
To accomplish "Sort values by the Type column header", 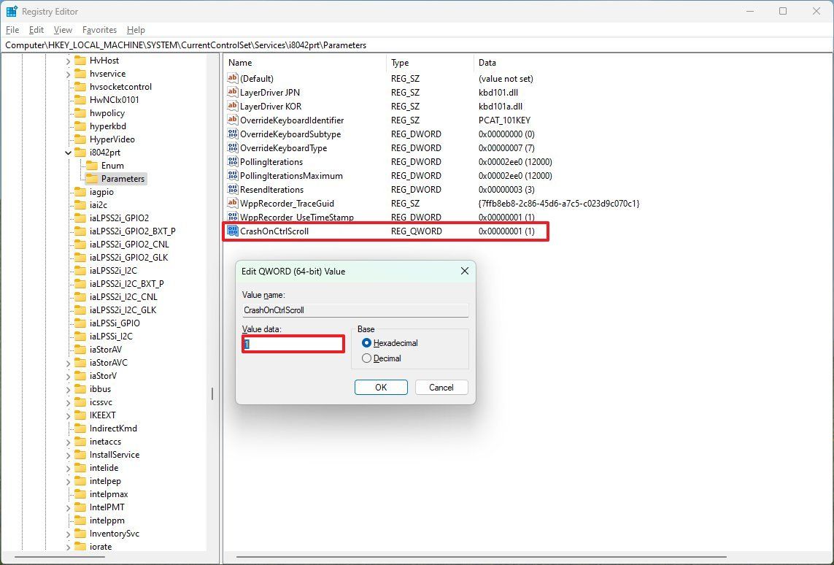I will pos(430,63).
